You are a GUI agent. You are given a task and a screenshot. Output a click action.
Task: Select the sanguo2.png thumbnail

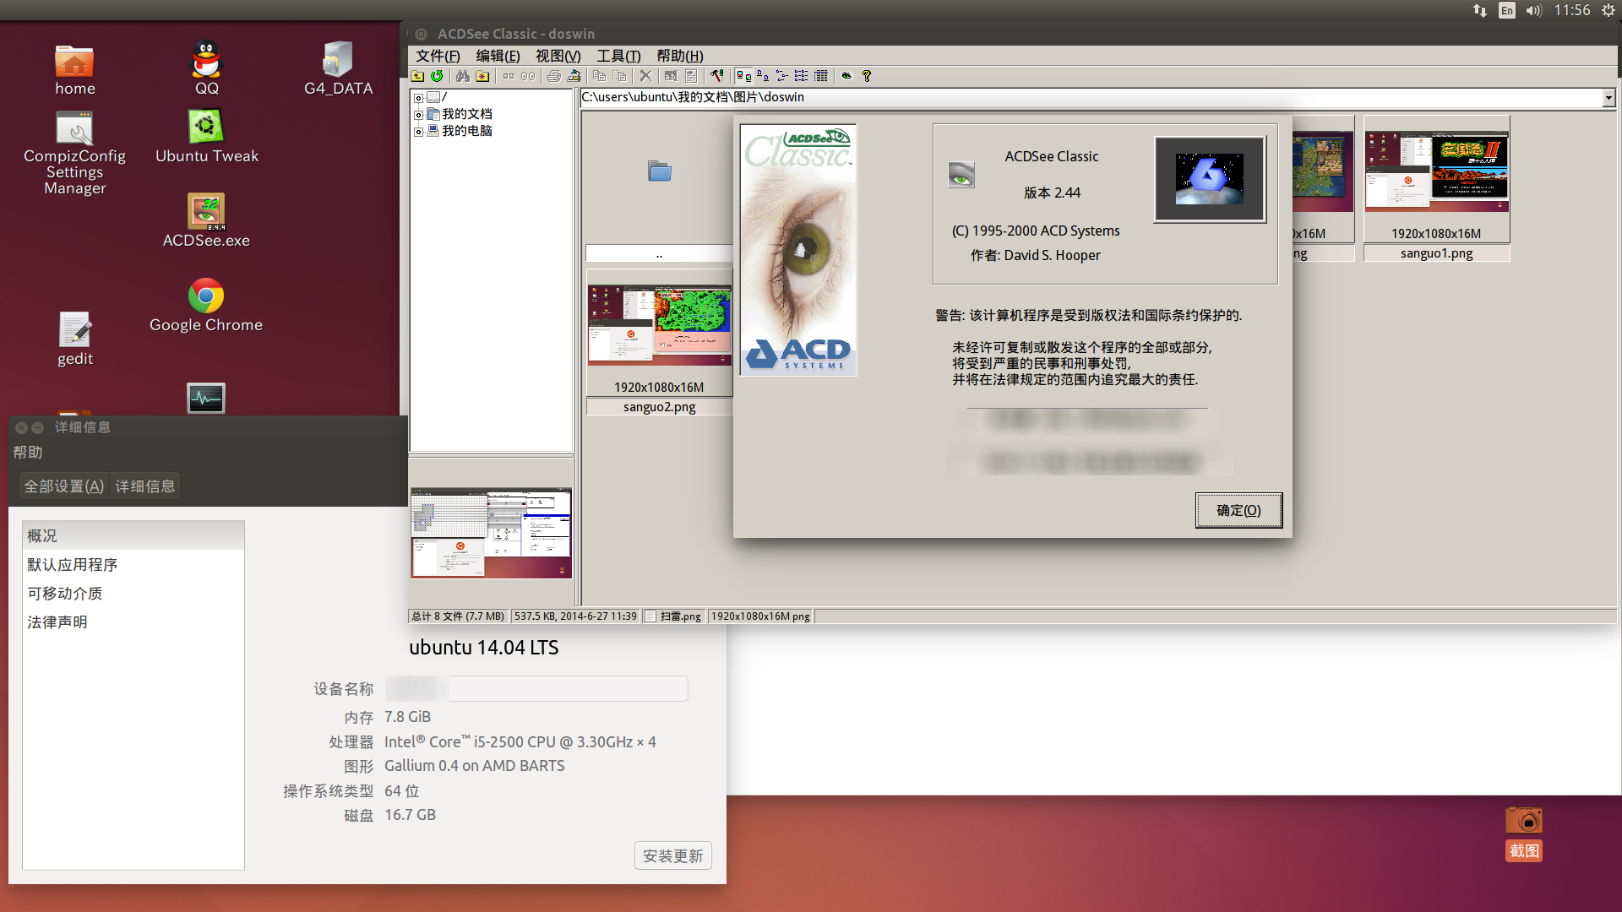point(659,342)
